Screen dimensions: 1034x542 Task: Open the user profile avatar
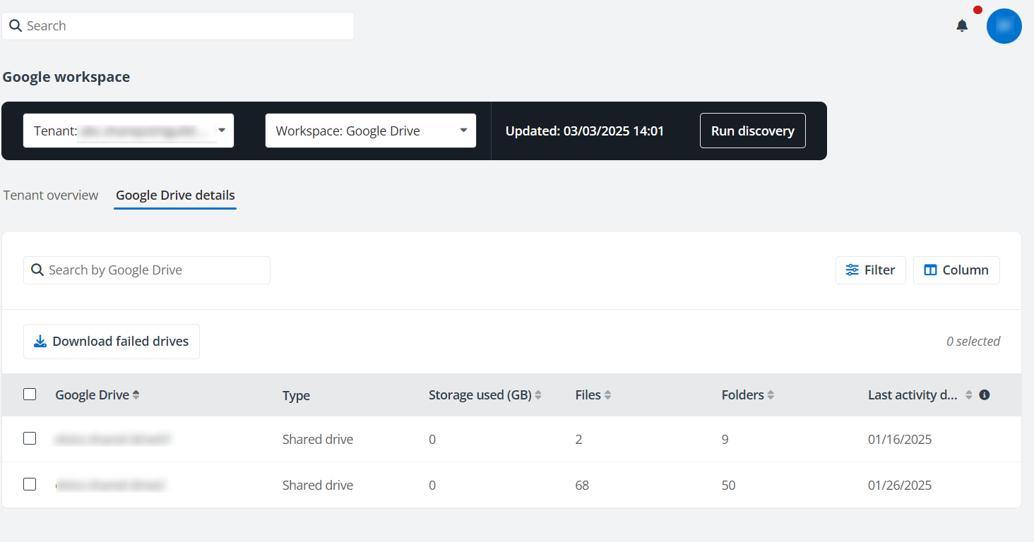point(1004,25)
